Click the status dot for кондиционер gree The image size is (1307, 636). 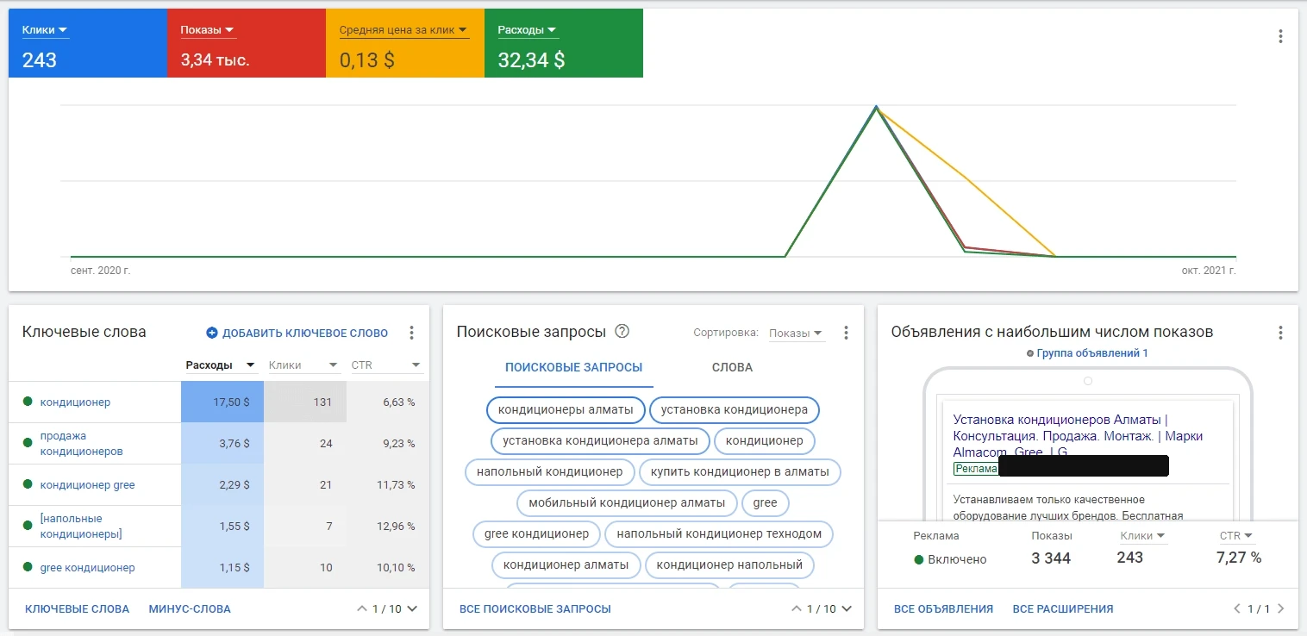tap(28, 484)
